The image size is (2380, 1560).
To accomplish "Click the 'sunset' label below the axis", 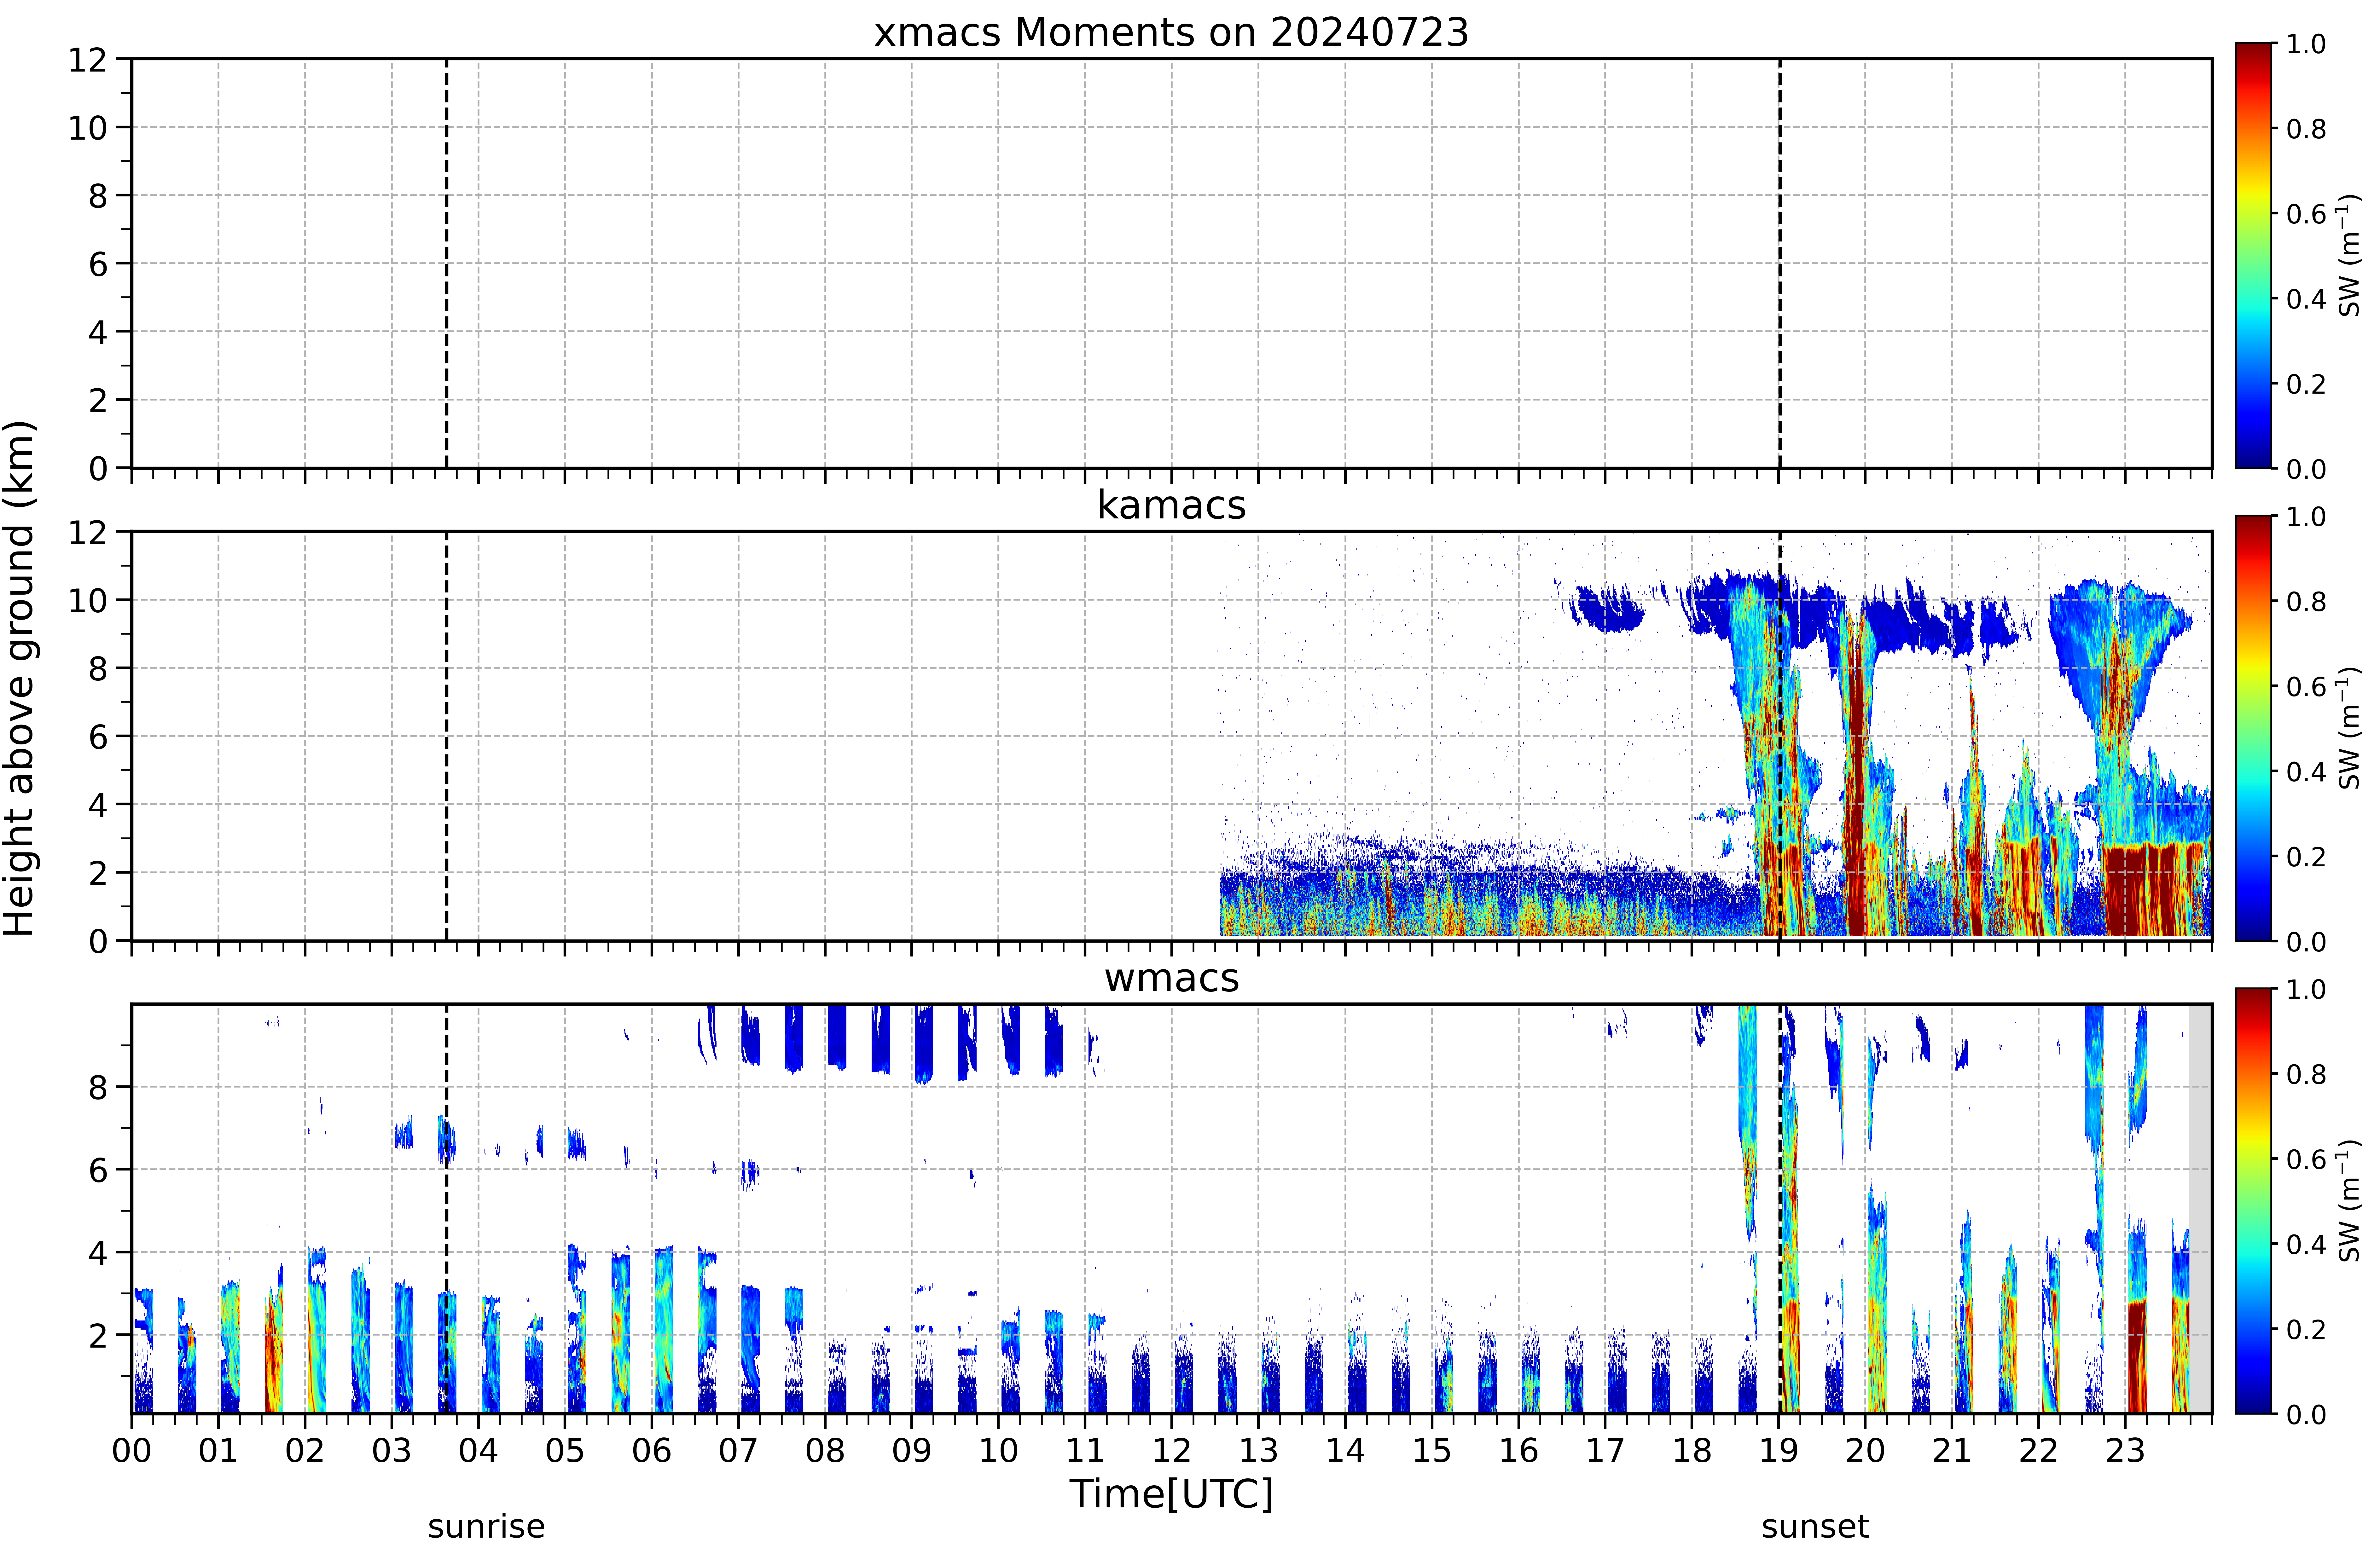I will pos(1815,1527).
